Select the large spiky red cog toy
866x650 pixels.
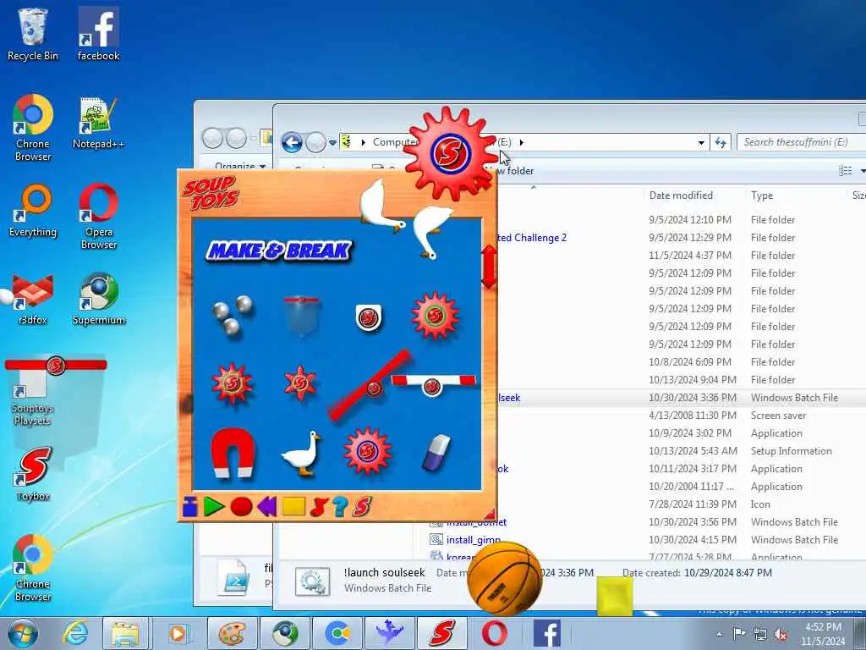coord(233,383)
